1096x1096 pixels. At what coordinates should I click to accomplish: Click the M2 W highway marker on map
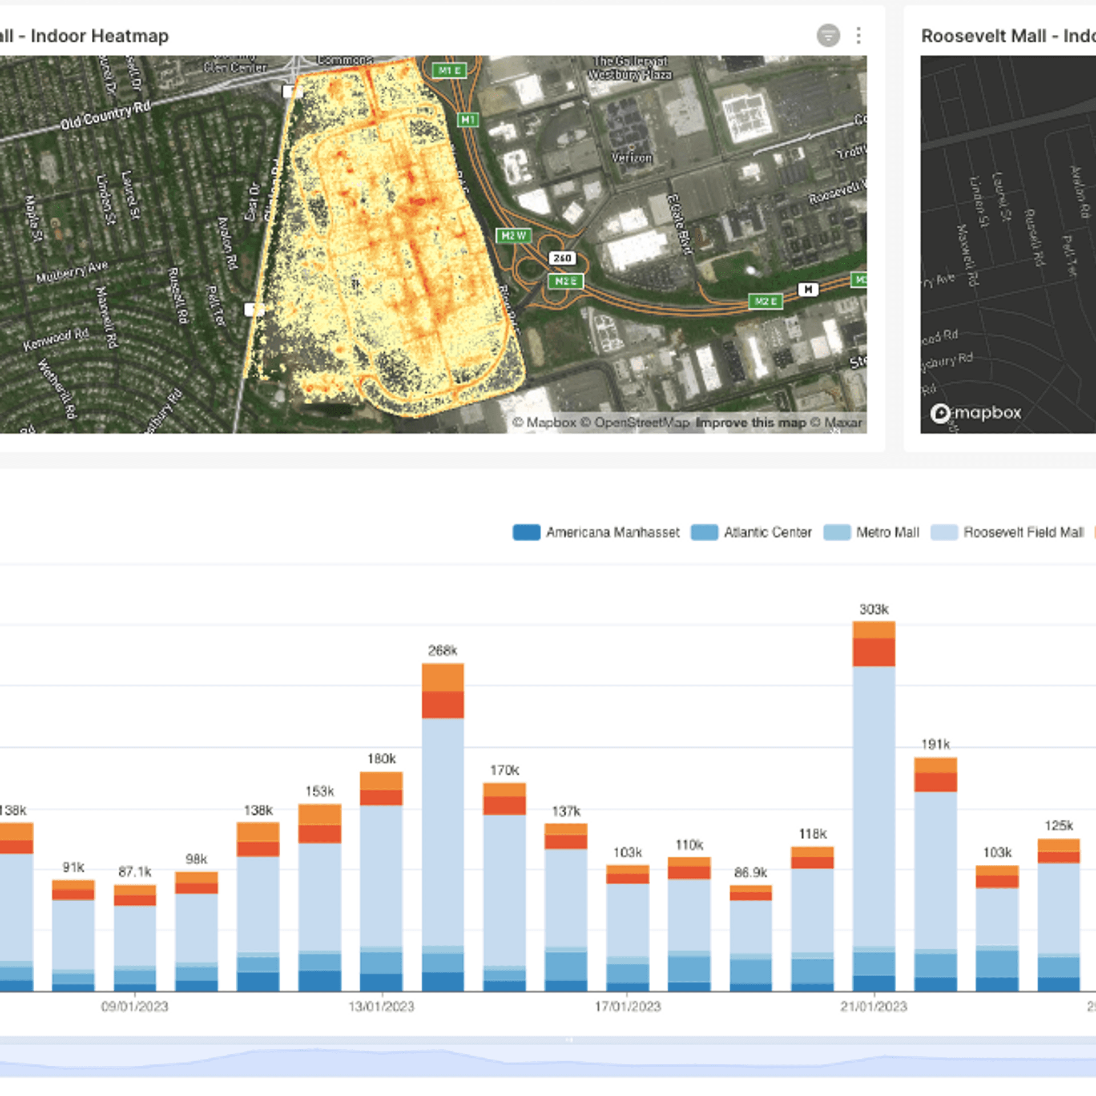pyautogui.click(x=514, y=235)
